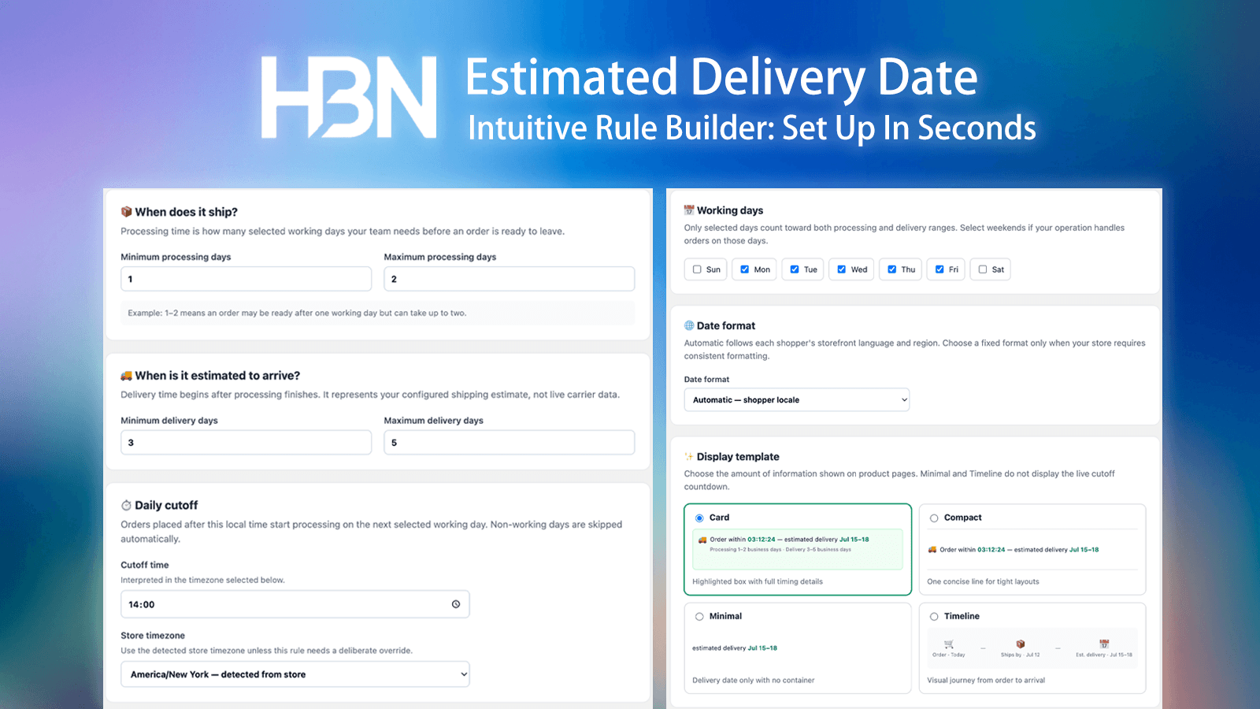Uncheck the Mon working day checkbox
The height and width of the screenshot is (709, 1260).
click(744, 269)
